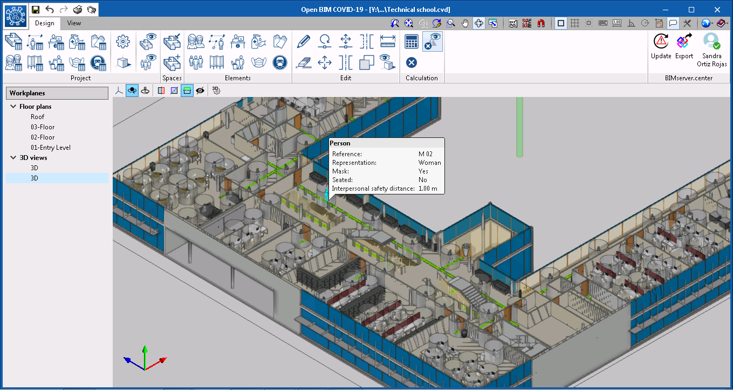The height and width of the screenshot is (390, 733).
Task: Click Update in BIMserver.center panel
Action: coord(661,47)
